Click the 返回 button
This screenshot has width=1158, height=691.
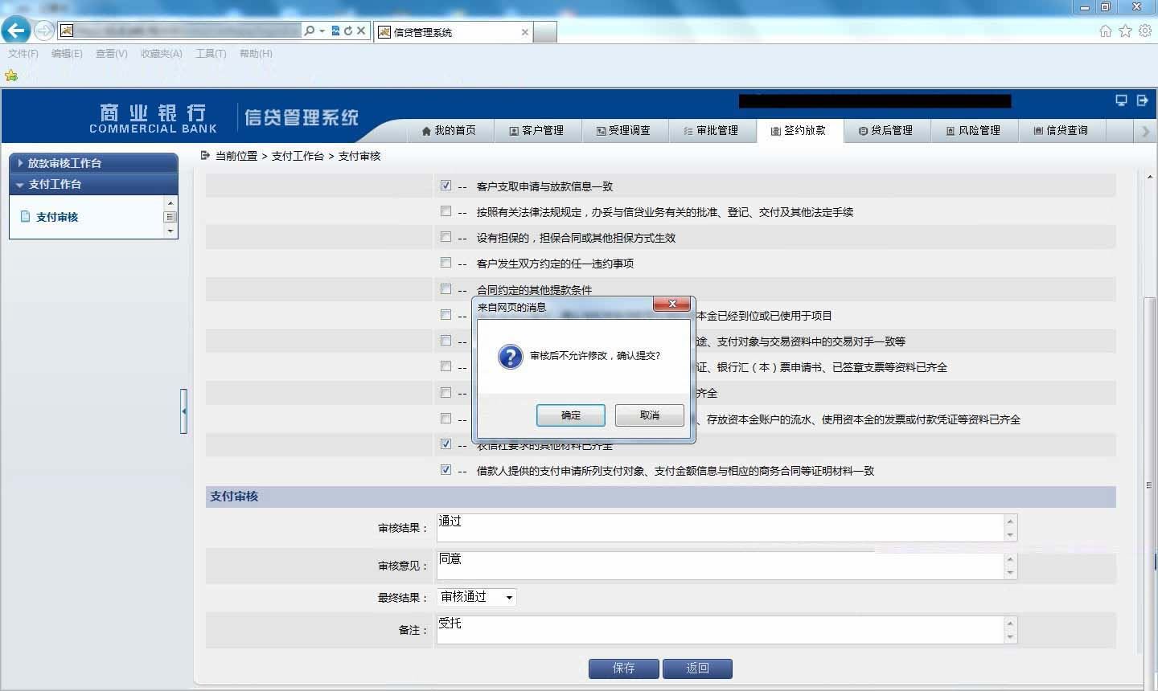pyautogui.click(x=697, y=669)
